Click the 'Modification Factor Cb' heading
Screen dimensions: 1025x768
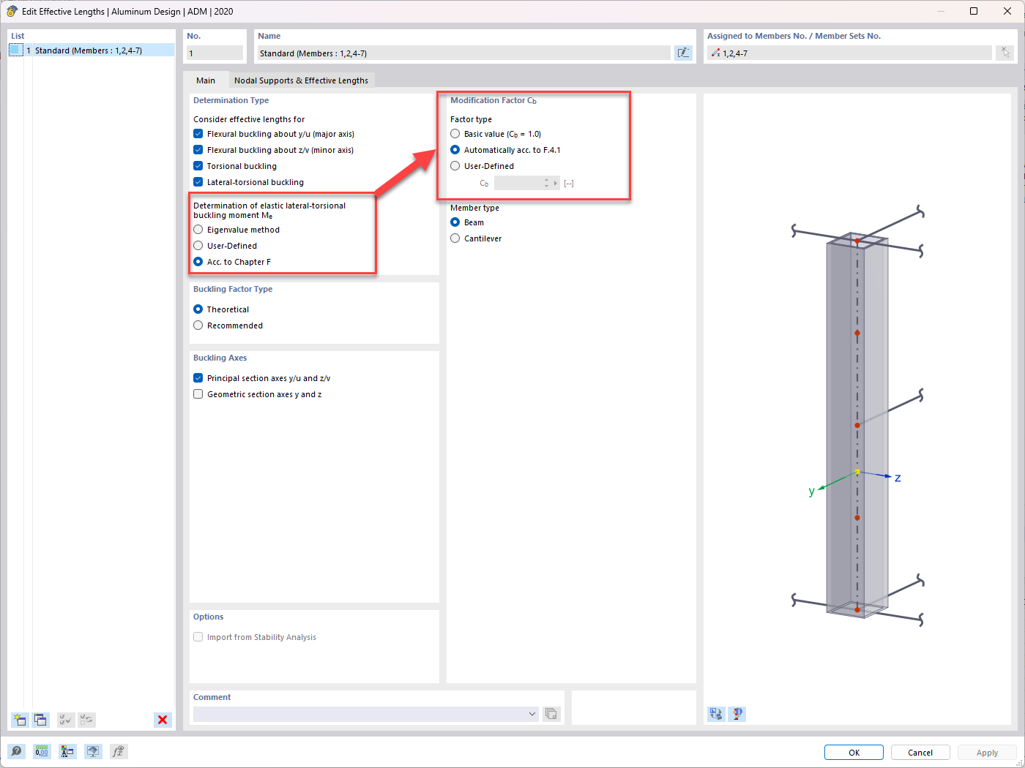(493, 100)
